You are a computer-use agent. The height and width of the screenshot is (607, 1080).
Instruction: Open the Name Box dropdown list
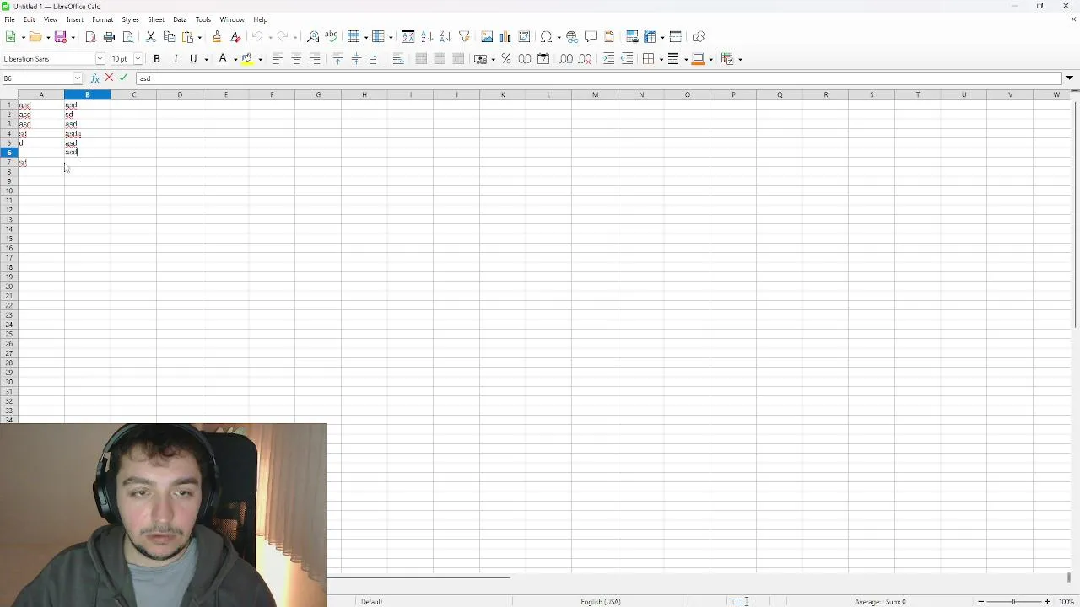point(78,78)
